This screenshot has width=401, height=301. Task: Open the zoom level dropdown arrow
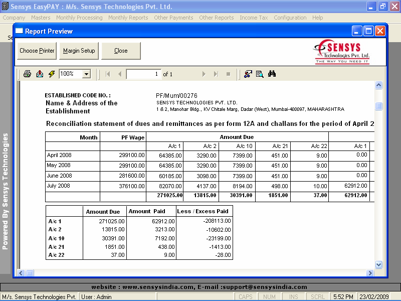pos(87,74)
